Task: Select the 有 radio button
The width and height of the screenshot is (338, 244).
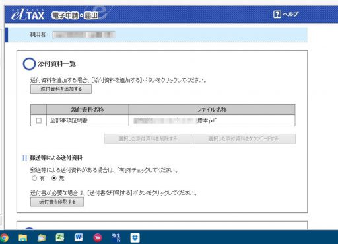Action: (34, 178)
